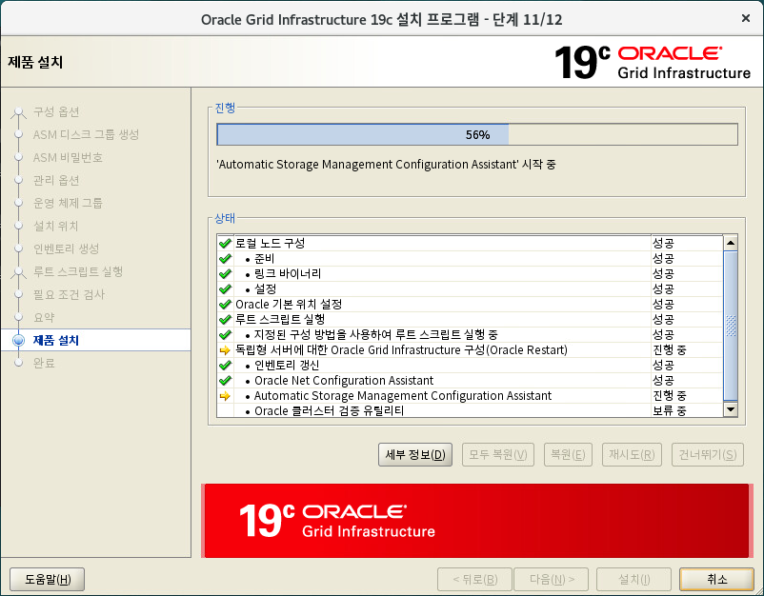Click status list scroll up arrow

(731, 243)
